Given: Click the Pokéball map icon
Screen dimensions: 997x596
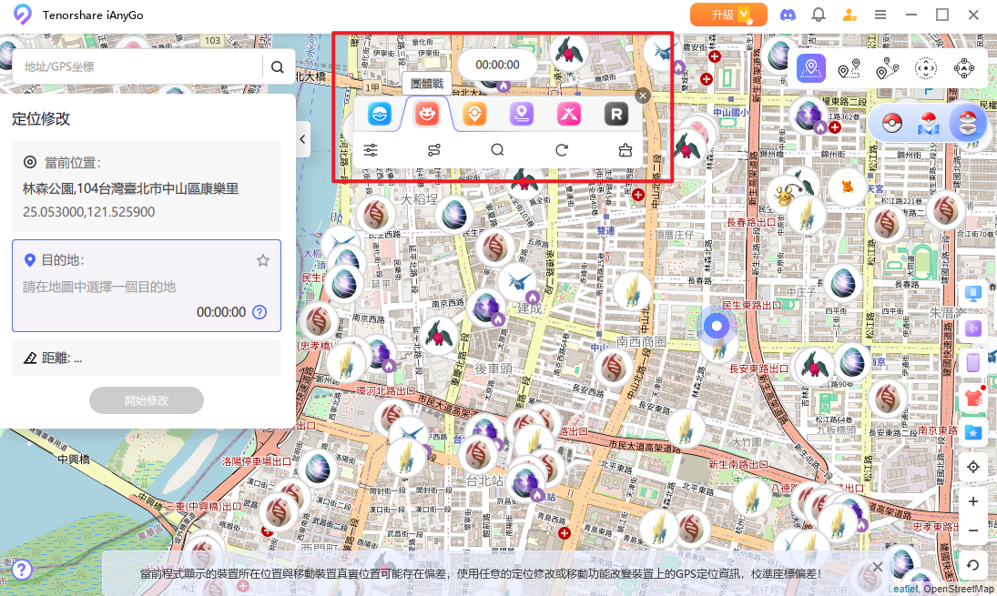Looking at the screenshot, I should (x=929, y=123).
